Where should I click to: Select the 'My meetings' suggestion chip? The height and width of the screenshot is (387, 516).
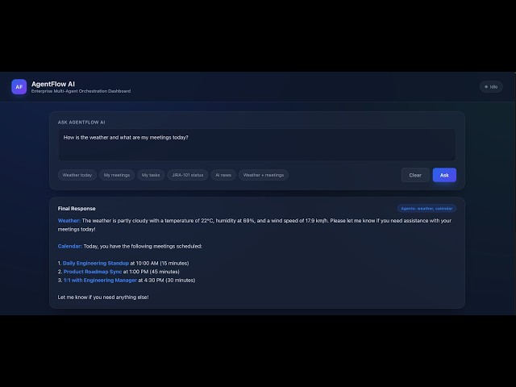click(117, 175)
